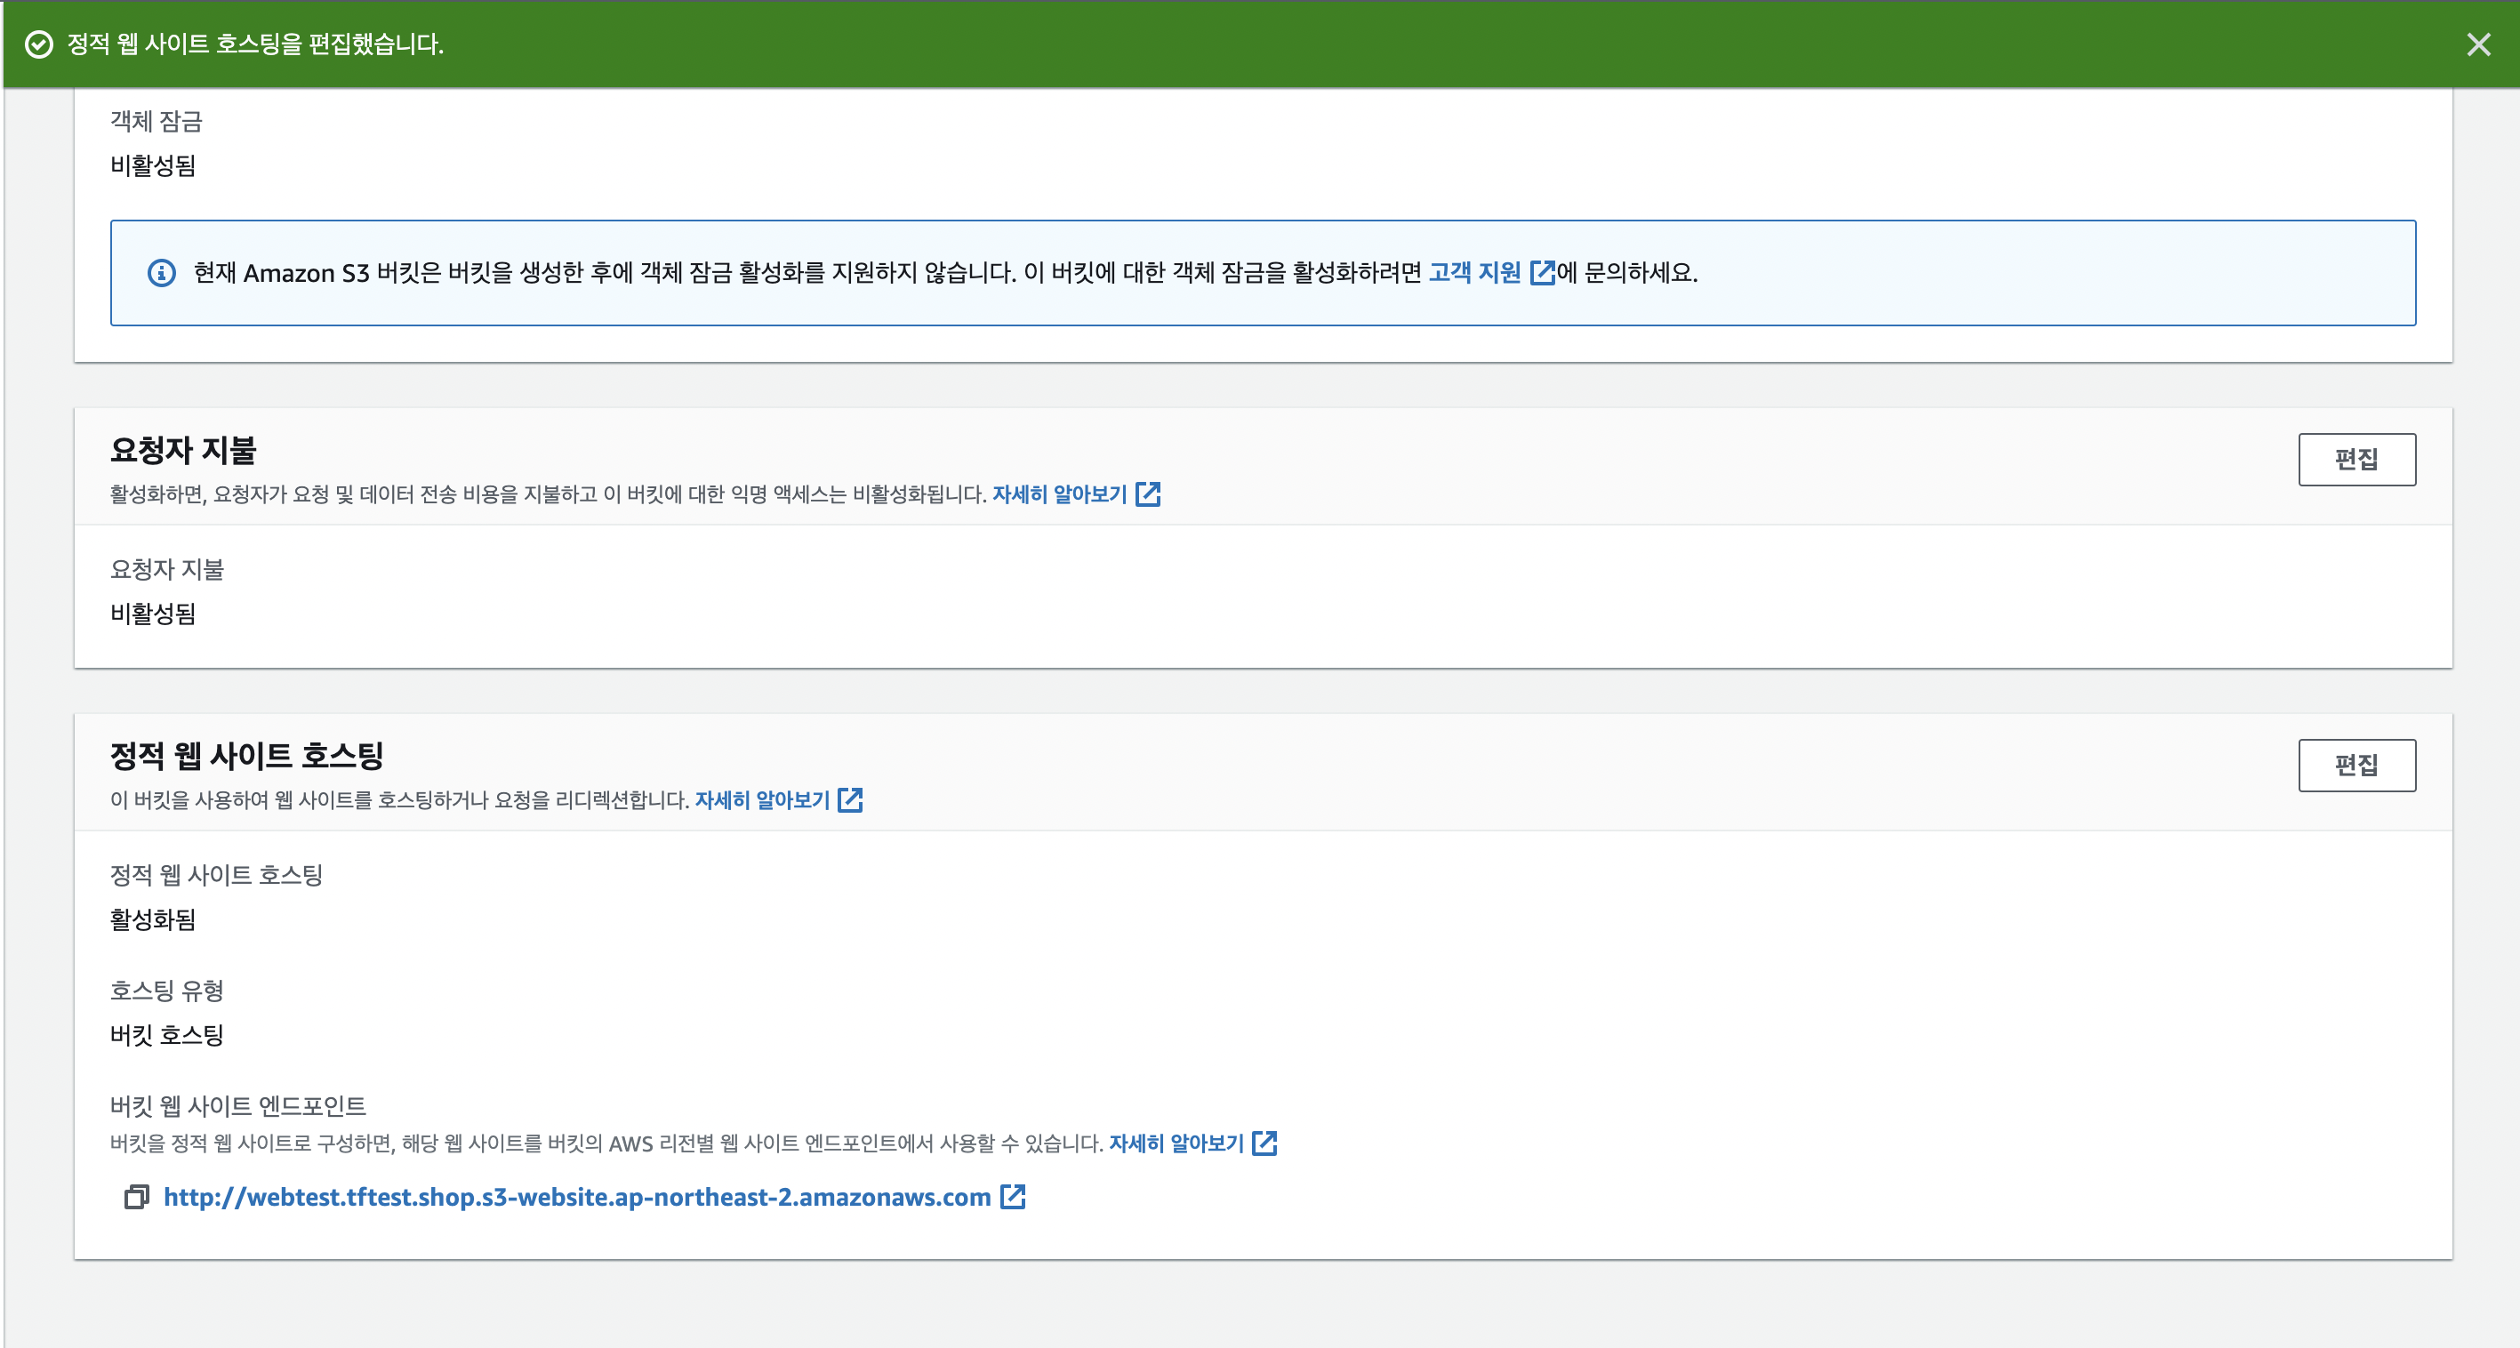Click external icon after endpoint learn-more link
2520x1348 pixels.
coord(1264,1143)
